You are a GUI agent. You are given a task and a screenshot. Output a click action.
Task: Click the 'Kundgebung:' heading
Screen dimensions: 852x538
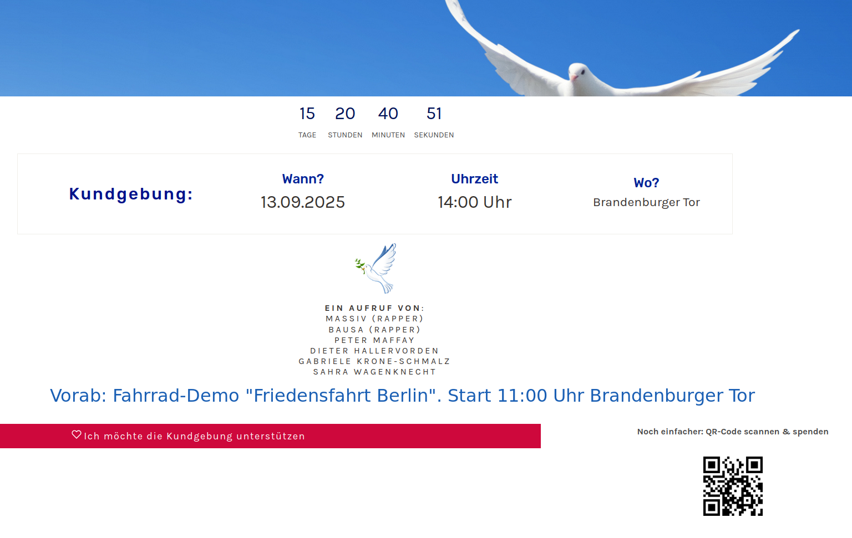pyautogui.click(x=131, y=194)
